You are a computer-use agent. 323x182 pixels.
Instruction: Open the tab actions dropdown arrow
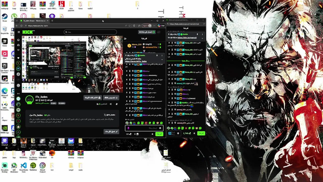[x=17, y=21]
